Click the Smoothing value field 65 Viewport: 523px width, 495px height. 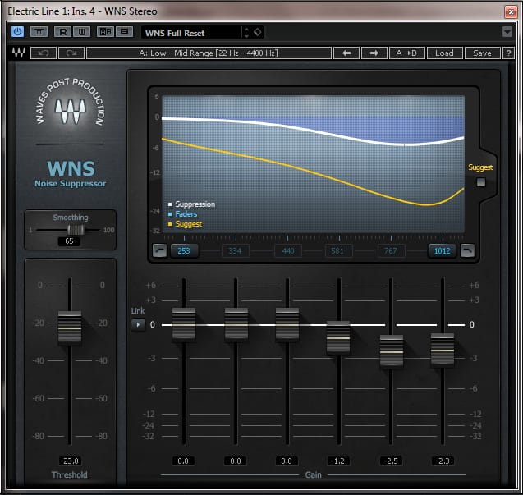[x=69, y=241]
